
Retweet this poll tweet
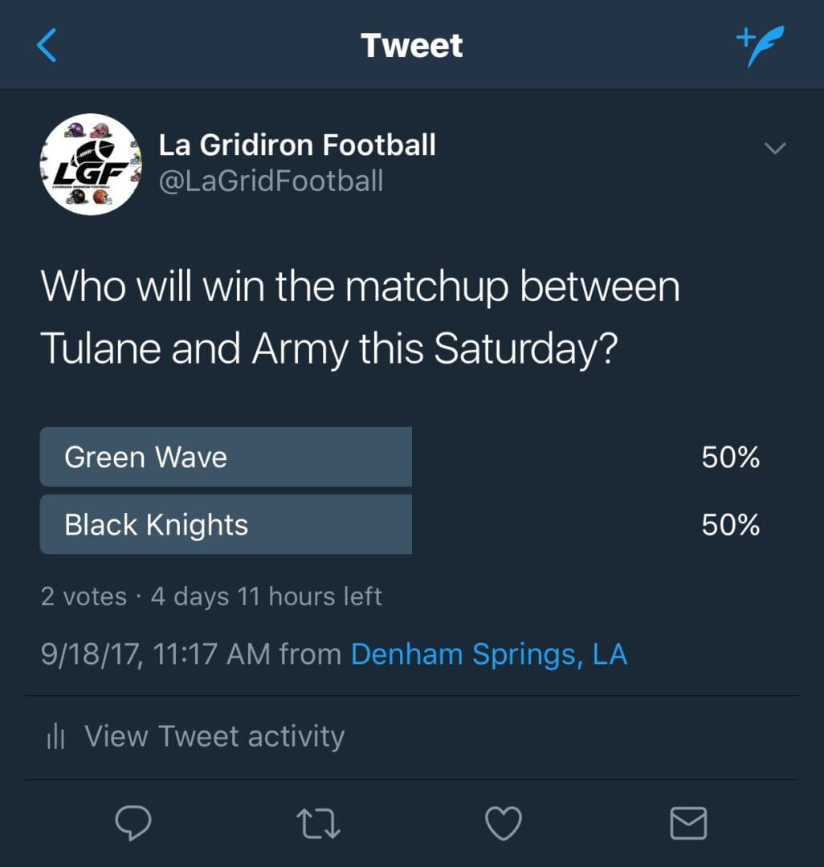pos(318,824)
